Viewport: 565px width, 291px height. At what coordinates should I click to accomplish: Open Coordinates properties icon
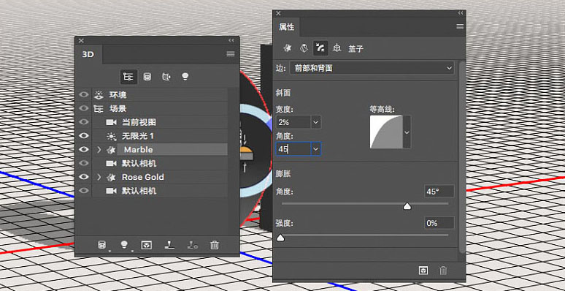[x=337, y=48]
